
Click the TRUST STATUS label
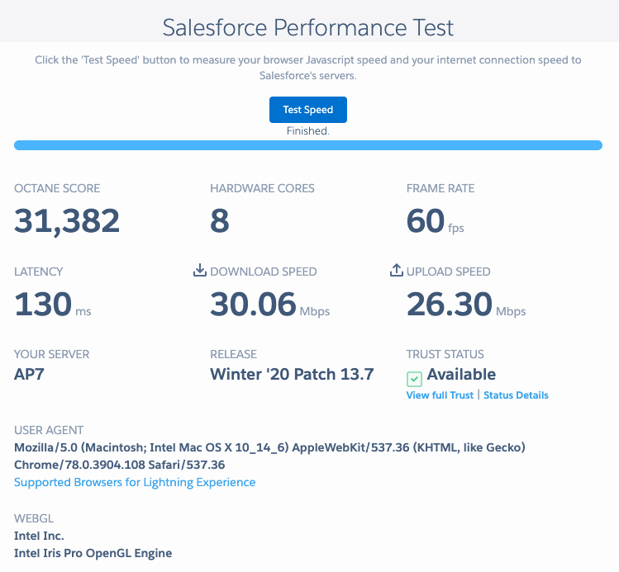(x=445, y=354)
